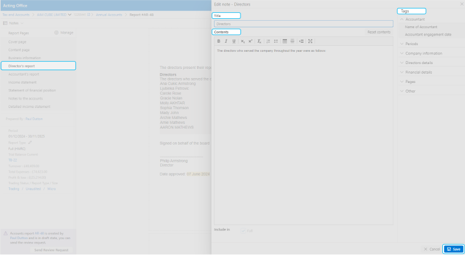Insert a numbered list
The image size is (465, 255).
[x=268, y=41]
